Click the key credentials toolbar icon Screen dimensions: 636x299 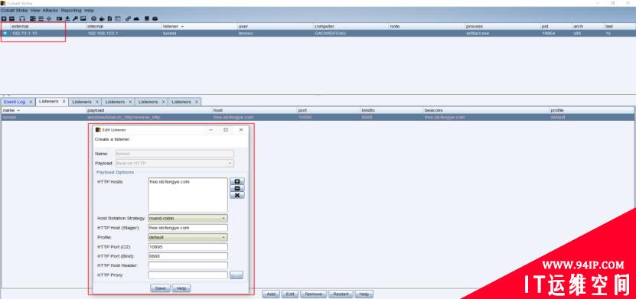tap(75, 18)
